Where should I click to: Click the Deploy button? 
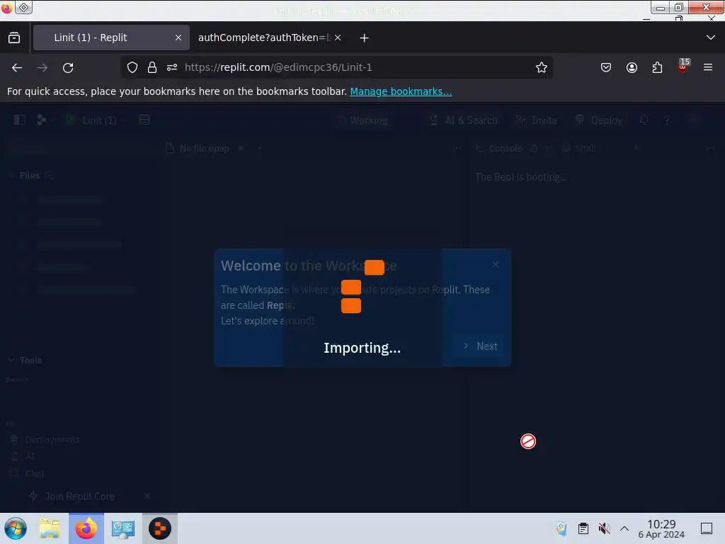tap(599, 120)
